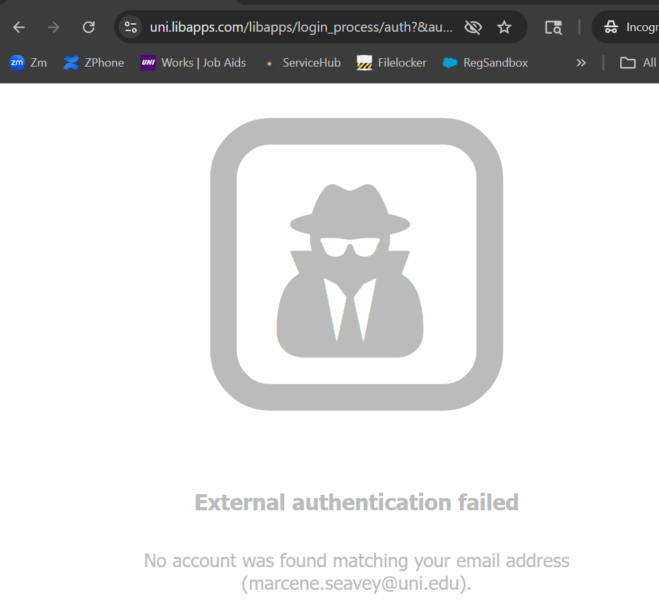Open the ServiceHub bookmark
The width and height of the screenshot is (659, 606).
[x=303, y=63]
